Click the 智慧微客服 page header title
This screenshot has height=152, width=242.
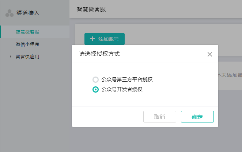91,9
